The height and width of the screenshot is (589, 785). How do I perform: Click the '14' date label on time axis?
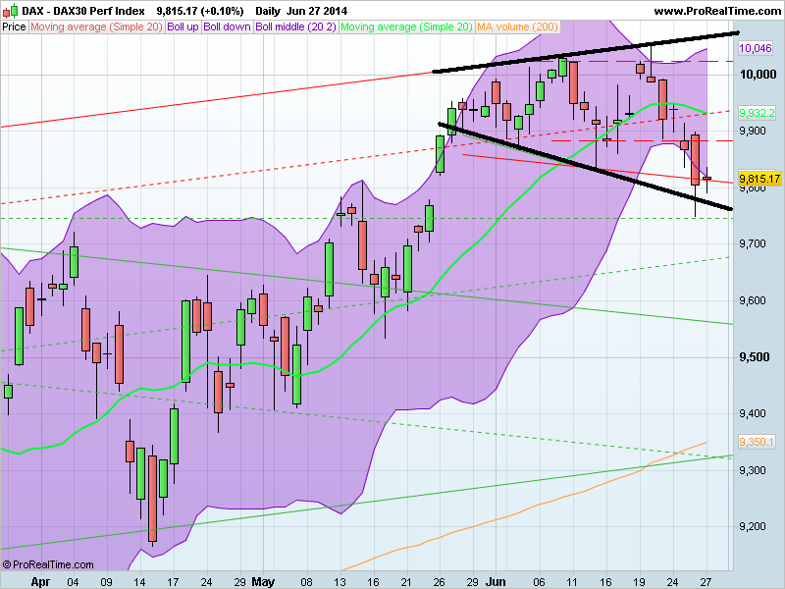point(139,582)
